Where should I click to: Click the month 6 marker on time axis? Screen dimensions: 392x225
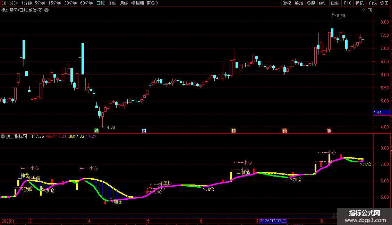click(201, 221)
